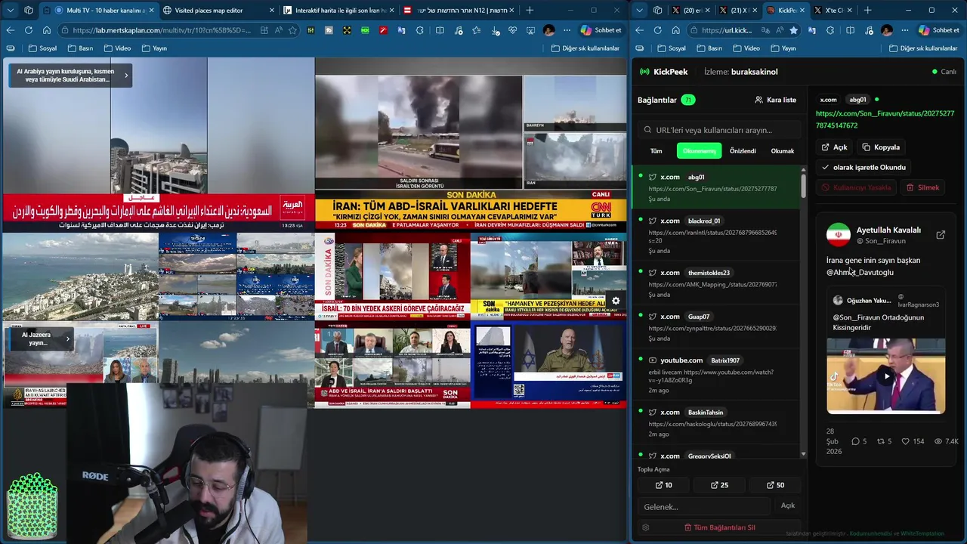Select the blackred_01 x.com link row

715,236
